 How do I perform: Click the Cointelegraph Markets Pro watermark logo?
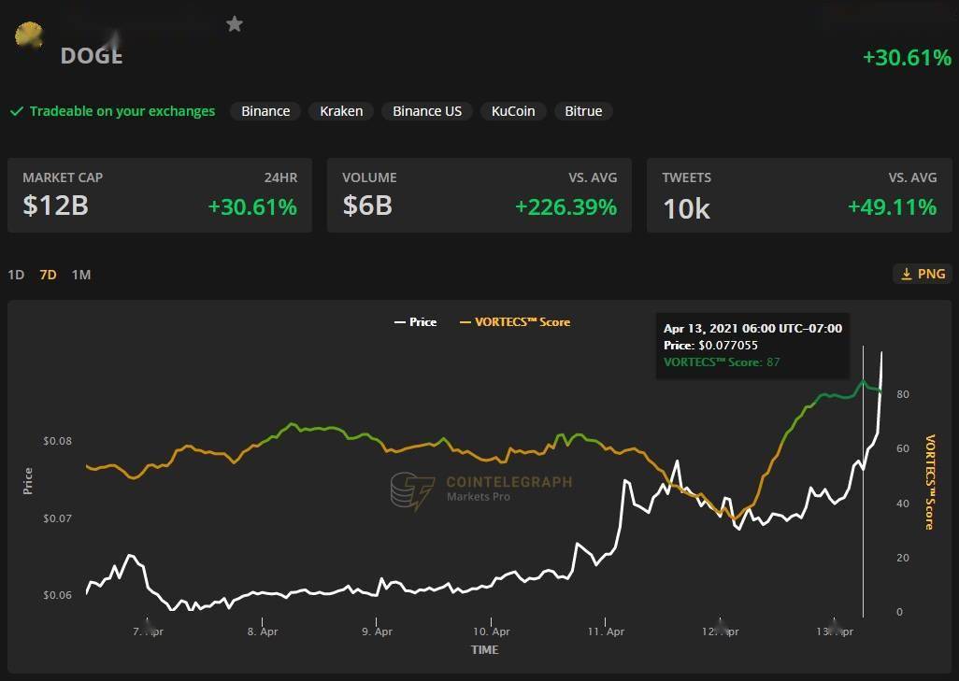(412, 491)
